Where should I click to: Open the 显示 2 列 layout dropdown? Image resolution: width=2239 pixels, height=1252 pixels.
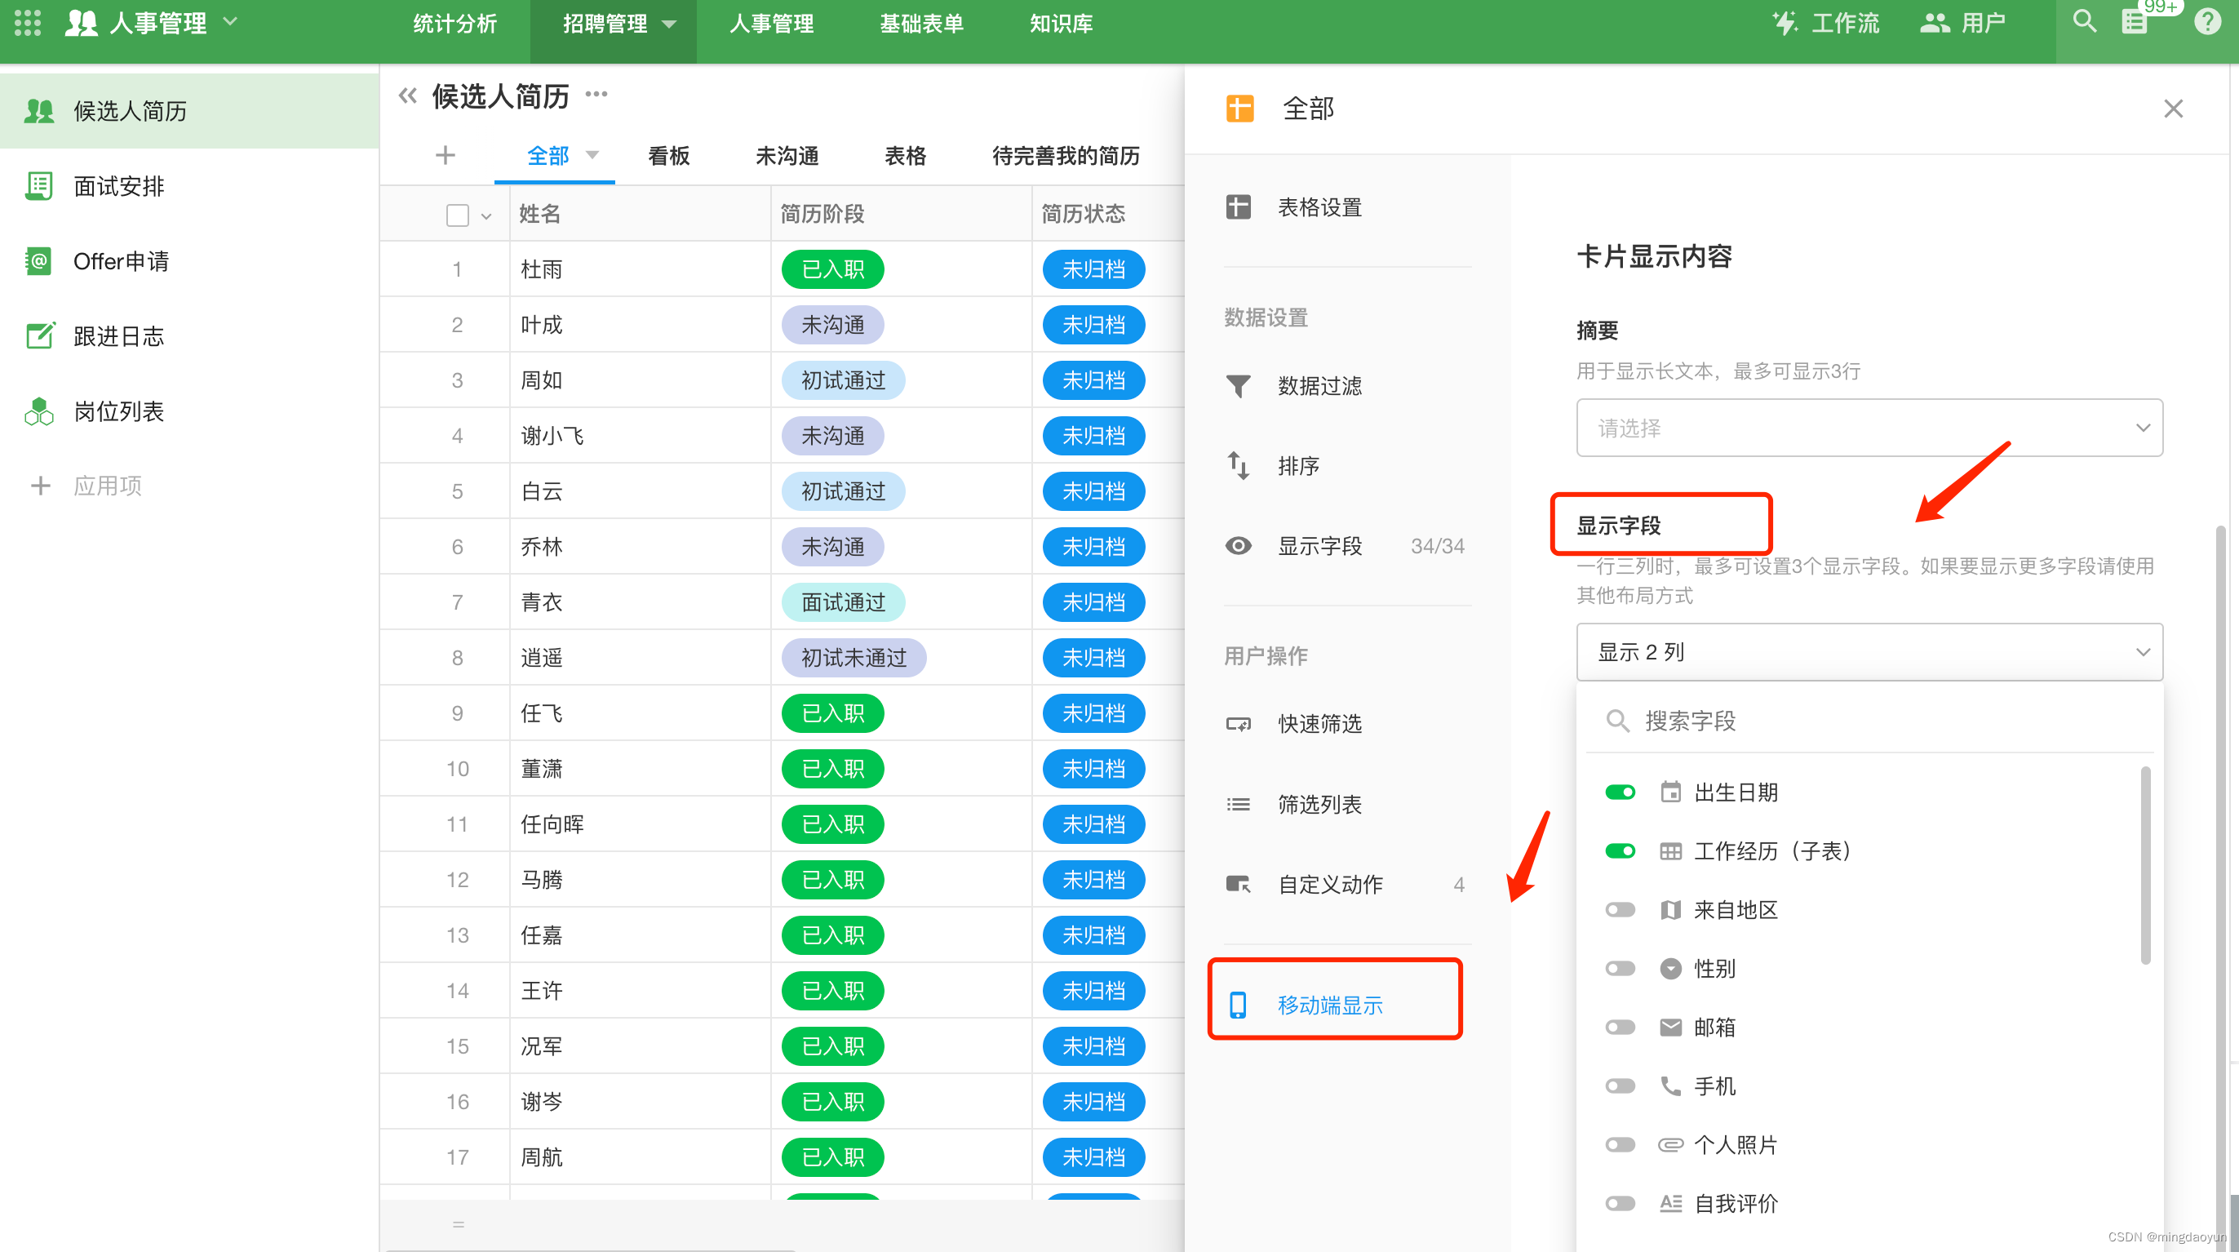(1869, 652)
